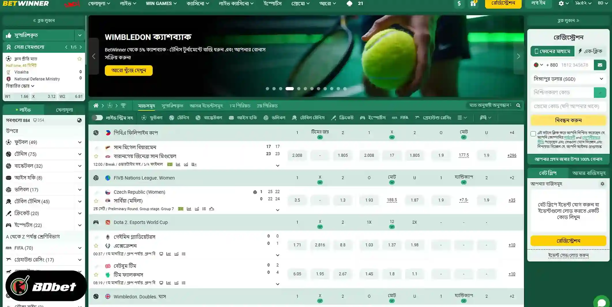
Task: Click the নিবন্ধন করুন button
Action: [568, 120]
